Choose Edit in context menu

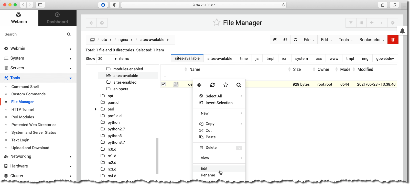[219, 168]
